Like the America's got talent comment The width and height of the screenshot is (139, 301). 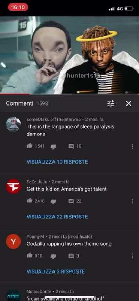pyautogui.click(x=30, y=201)
